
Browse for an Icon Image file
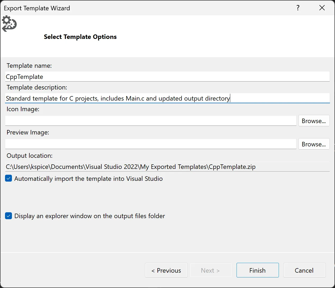click(x=314, y=121)
